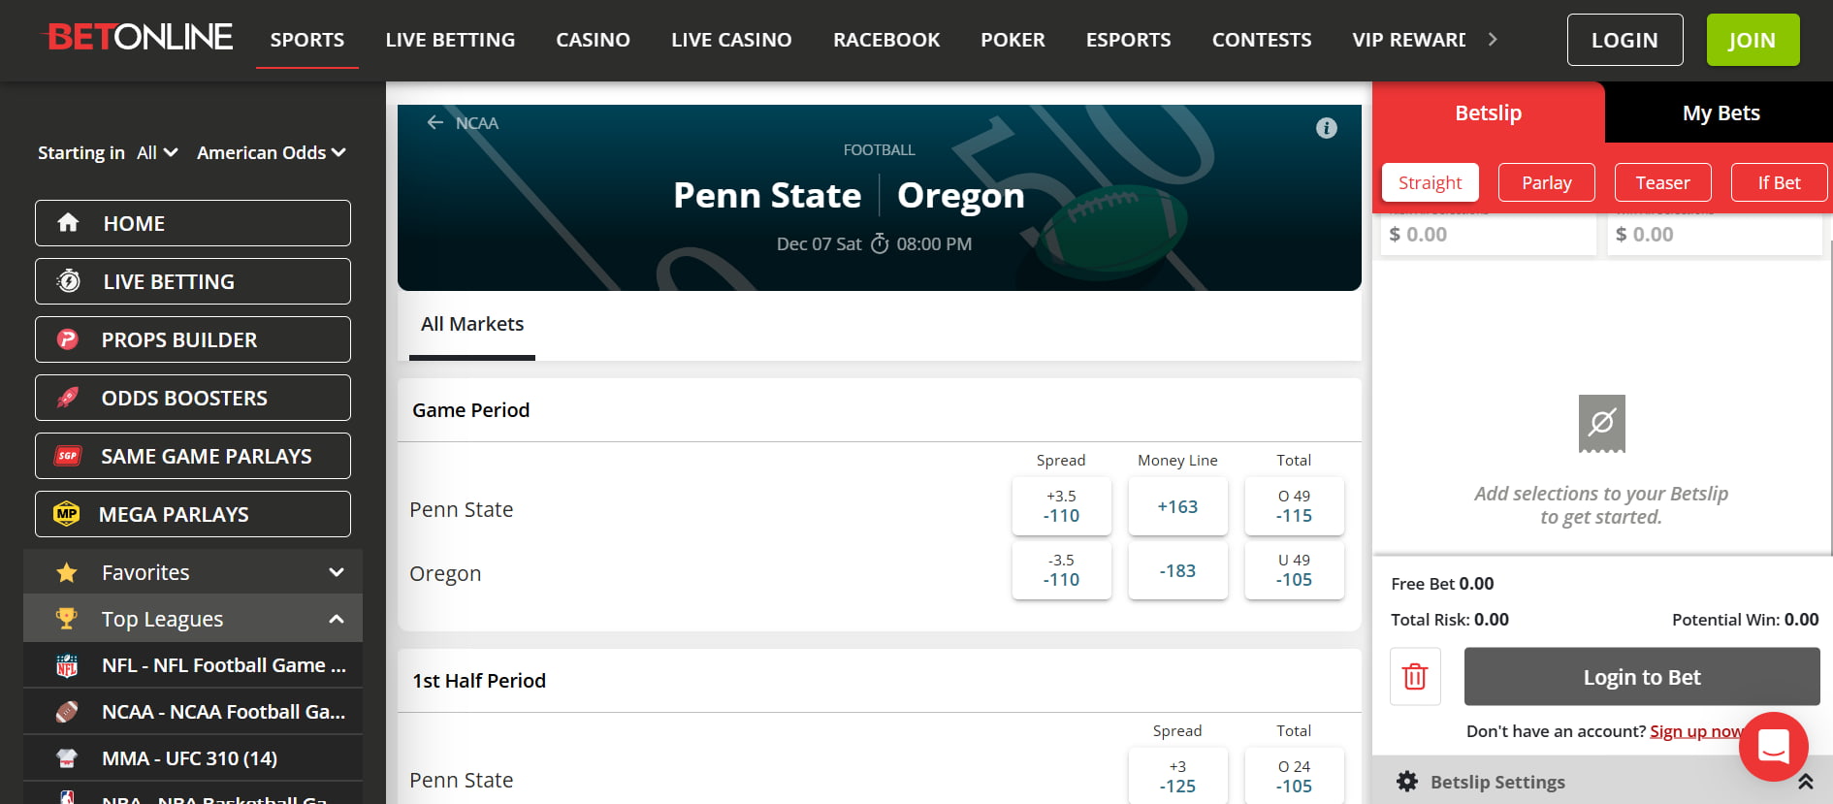Viewport: 1833px width, 804px height.
Task: Click the SGP Same Game Parlays icon
Action: point(68,456)
